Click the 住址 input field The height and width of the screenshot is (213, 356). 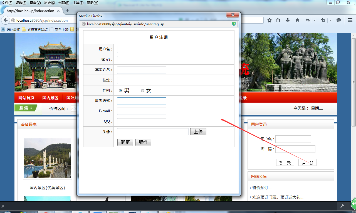(x=142, y=80)
